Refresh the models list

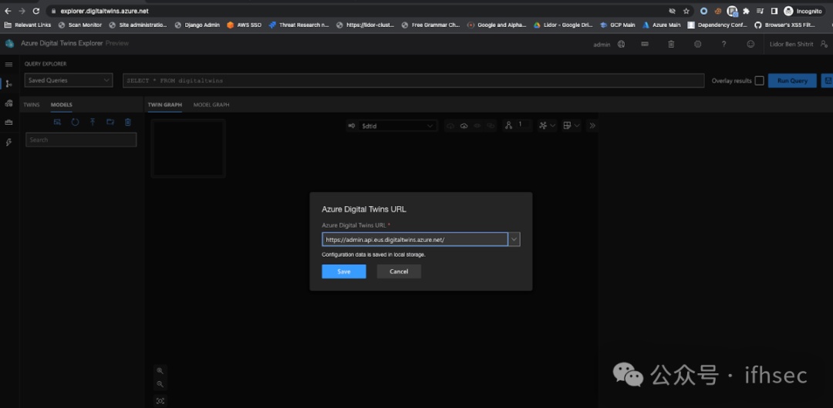click(x=75, y=122)
